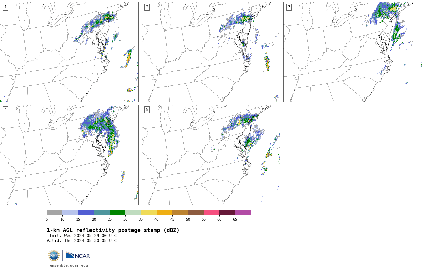Click the pink 55-60 dBZ swatch
The width and height of the screenshot is (425, 269).
pyautogui.click(x=212, y=213)
